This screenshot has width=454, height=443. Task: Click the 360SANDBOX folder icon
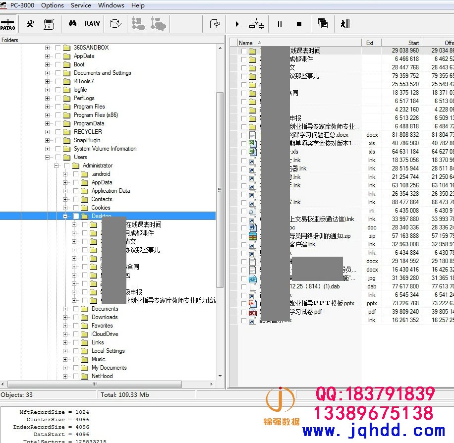[x=66, y=48]
